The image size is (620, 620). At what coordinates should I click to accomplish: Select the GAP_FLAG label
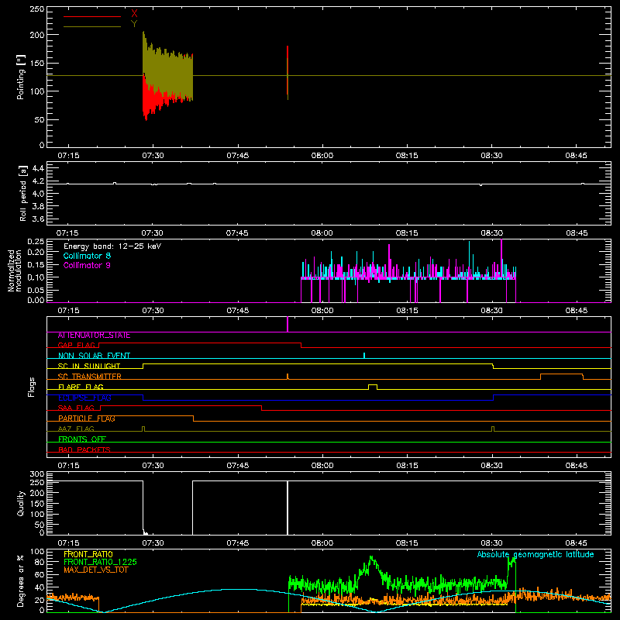point(77,345)
